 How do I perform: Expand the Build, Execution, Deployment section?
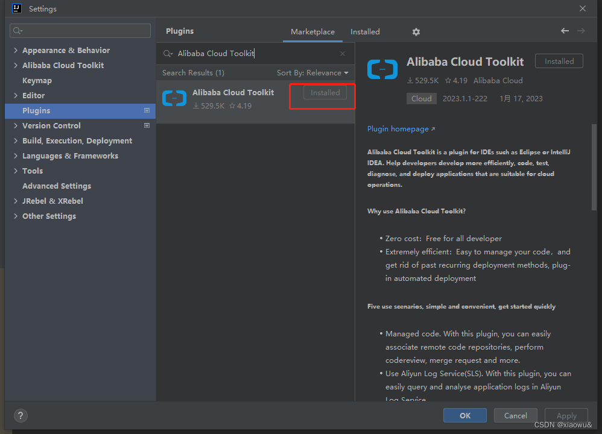coord(14,140)
